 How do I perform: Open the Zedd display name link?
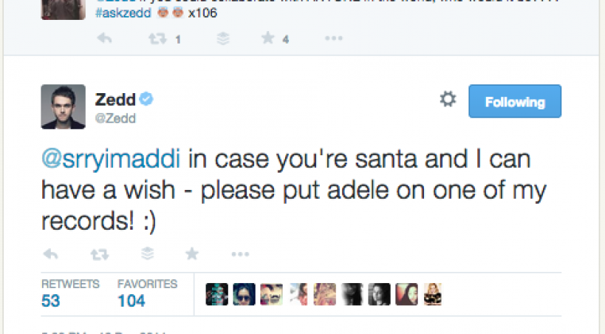[x=115, y=99]
